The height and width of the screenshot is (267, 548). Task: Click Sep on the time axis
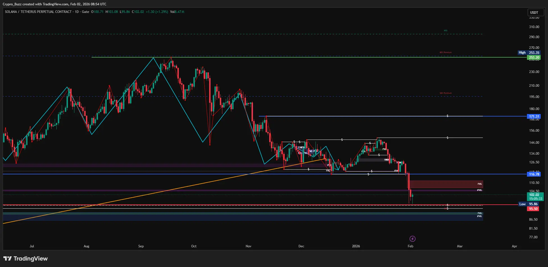141,246
